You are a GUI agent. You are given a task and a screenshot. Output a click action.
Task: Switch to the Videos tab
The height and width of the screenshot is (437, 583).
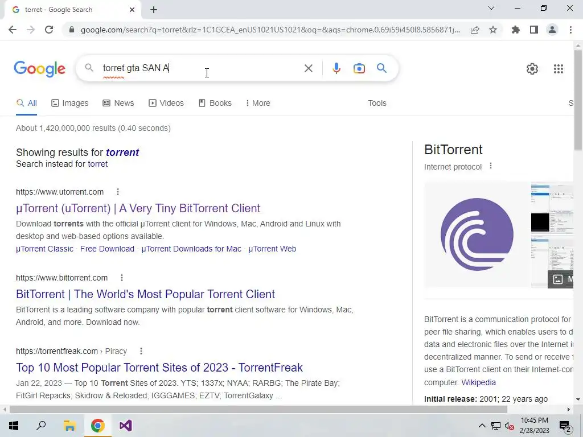[x=166, y=104]
